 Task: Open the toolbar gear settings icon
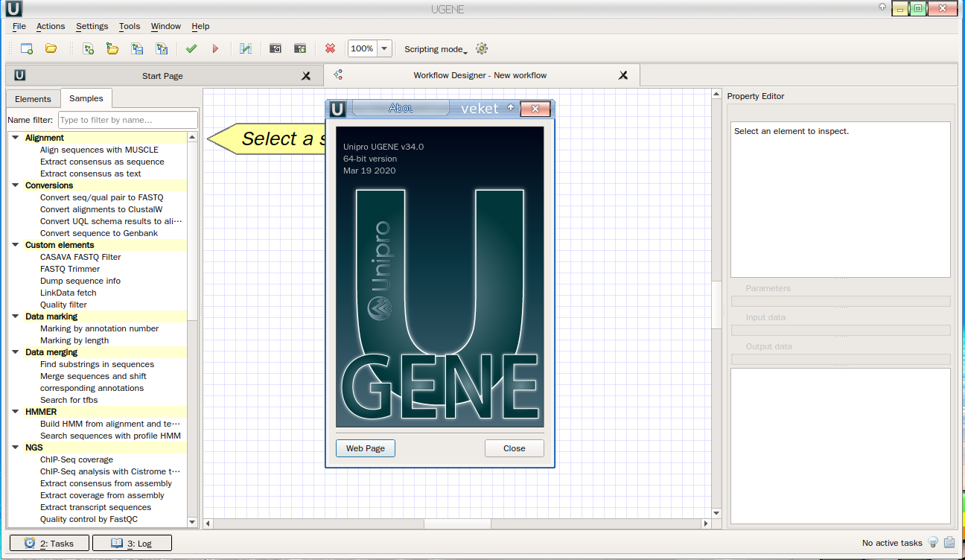[x=482, y=48]
